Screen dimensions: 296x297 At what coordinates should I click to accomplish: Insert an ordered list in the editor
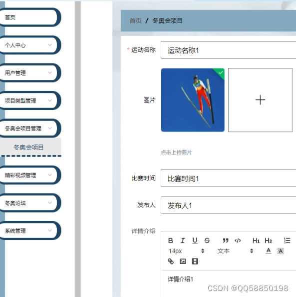[x=287, y=240]
